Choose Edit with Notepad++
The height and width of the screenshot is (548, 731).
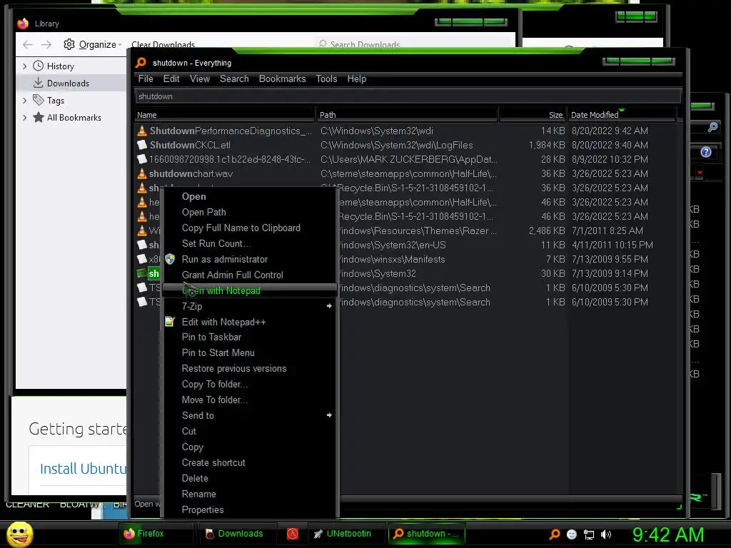(x=249, y=322)
